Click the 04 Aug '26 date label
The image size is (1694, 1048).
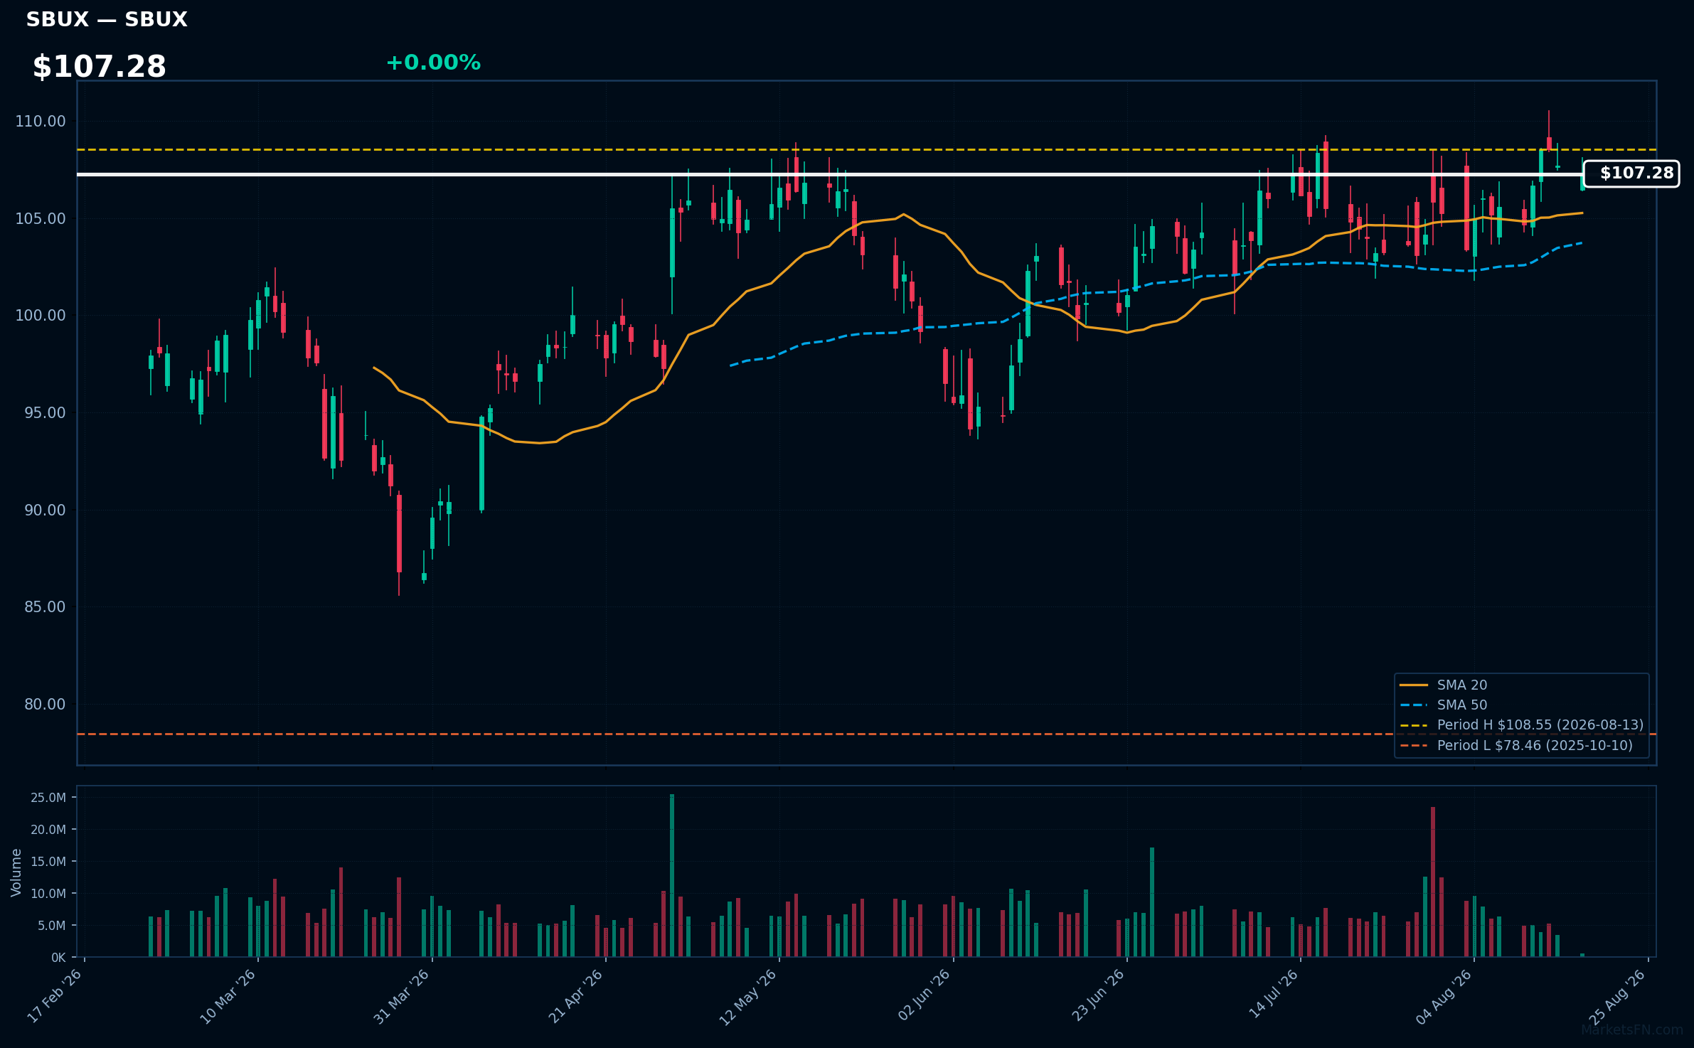pos(1444,996)
